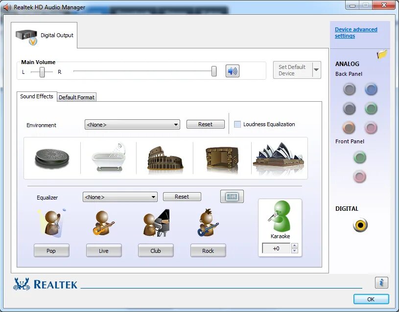Open the Equalizer preset dropdown

coord(120,197)
